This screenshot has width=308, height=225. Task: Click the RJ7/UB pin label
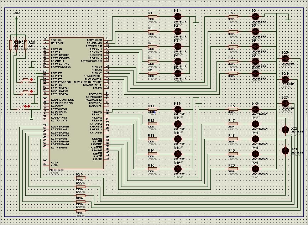98,159
